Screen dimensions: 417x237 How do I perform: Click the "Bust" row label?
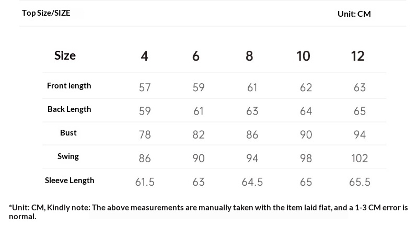pos(68,133)
